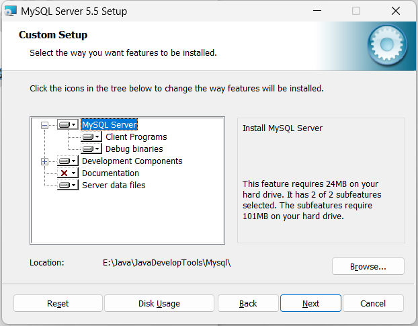Go Back to the previous step
The image size is (418, 326).
(x=248, y=303)
